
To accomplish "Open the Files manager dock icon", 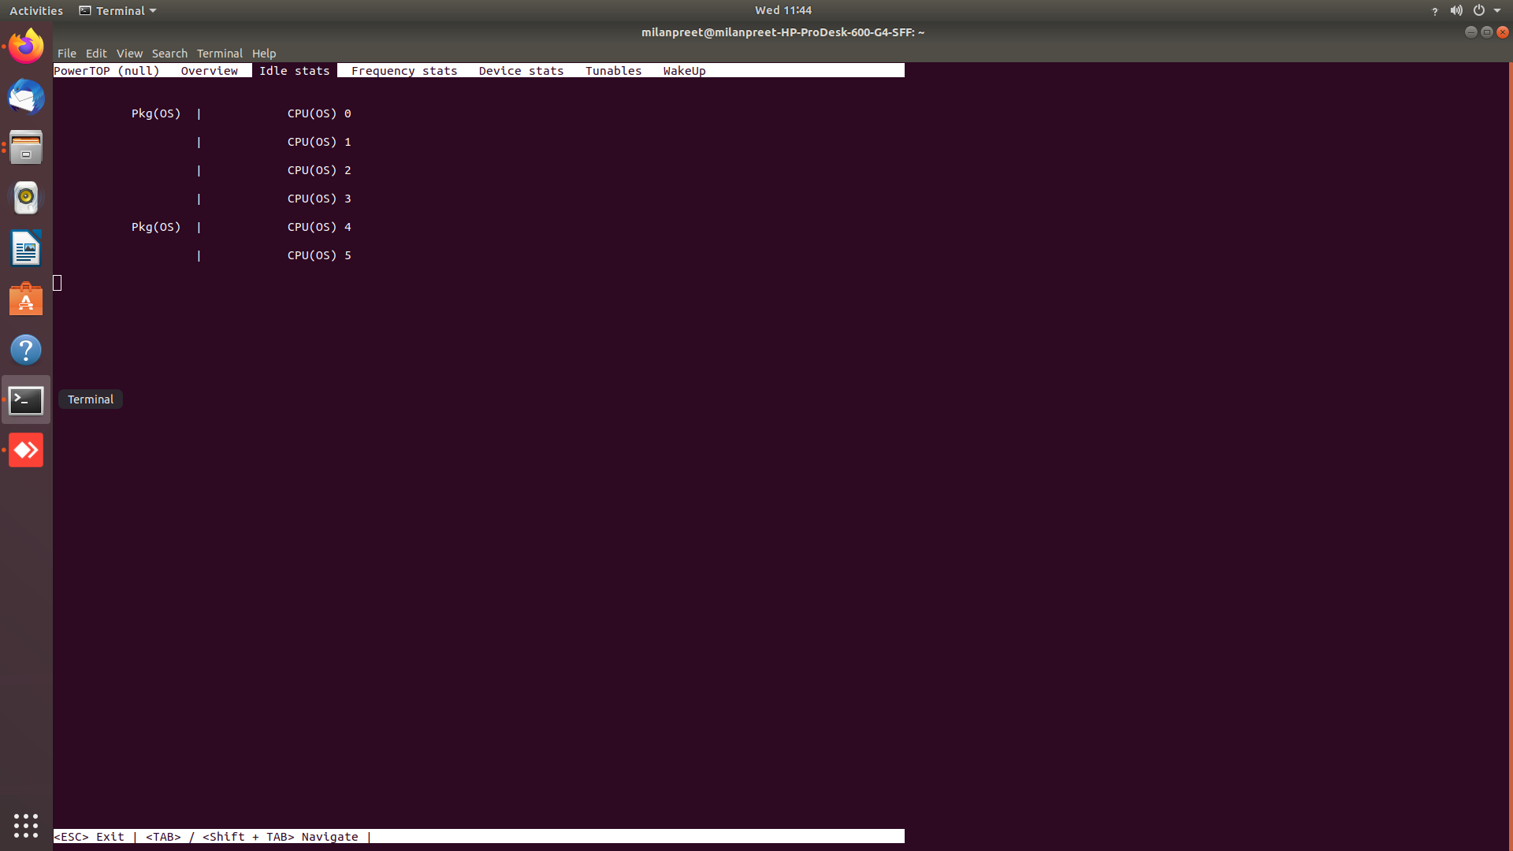I will 26,147.
